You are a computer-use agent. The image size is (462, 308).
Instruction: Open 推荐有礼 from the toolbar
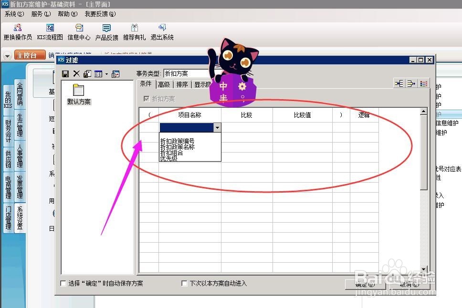tap(135, 31)
